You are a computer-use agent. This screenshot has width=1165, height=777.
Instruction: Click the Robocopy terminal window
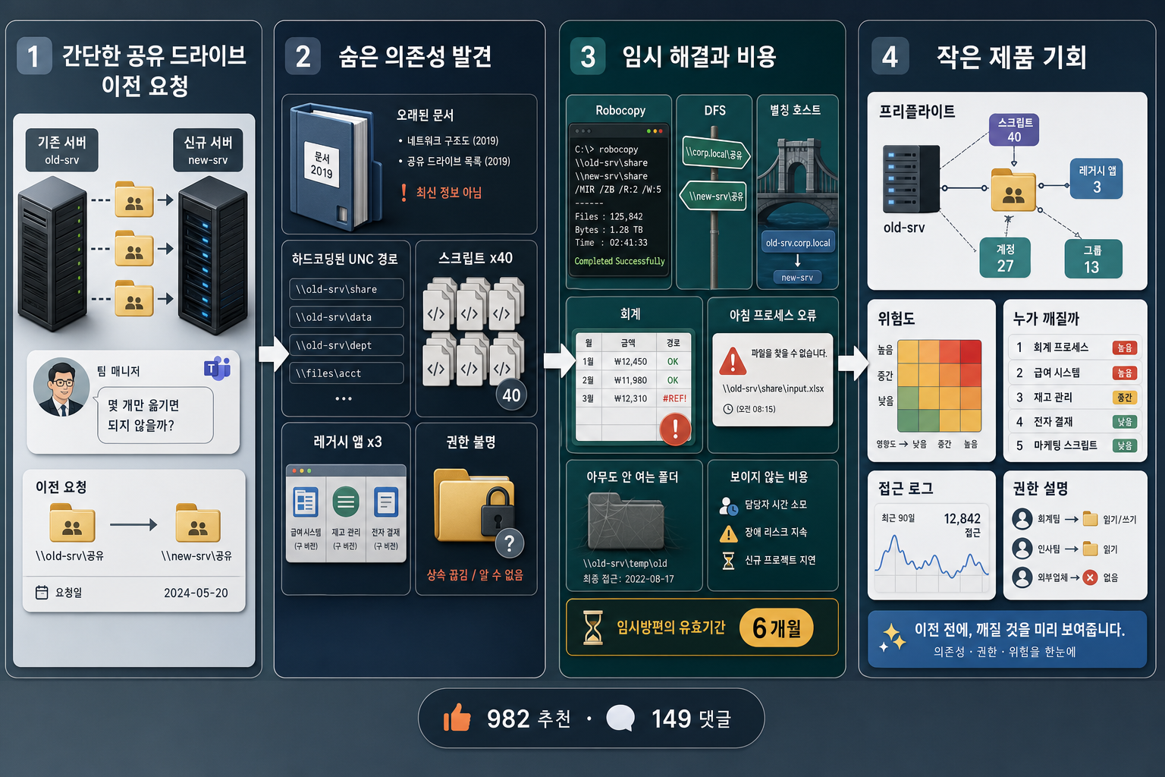[x=620, y=201]
